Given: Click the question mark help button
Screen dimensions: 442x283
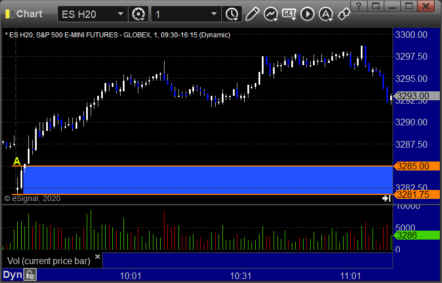Looking at the screenshot, I should tap(359, 6).
